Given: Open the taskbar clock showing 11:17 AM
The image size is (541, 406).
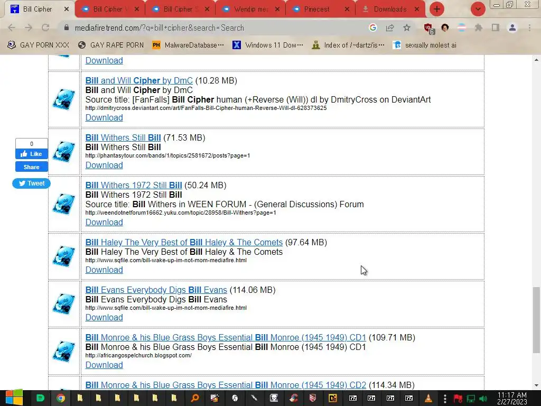Looking at the screenshot, I should (512, 399).
